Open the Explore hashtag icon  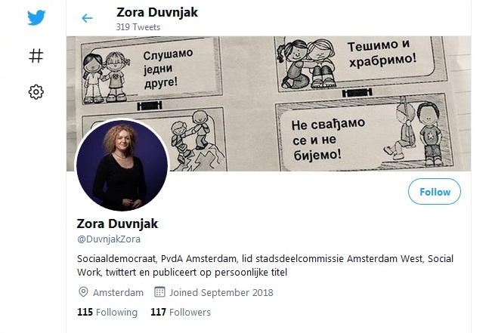(36, 56)
